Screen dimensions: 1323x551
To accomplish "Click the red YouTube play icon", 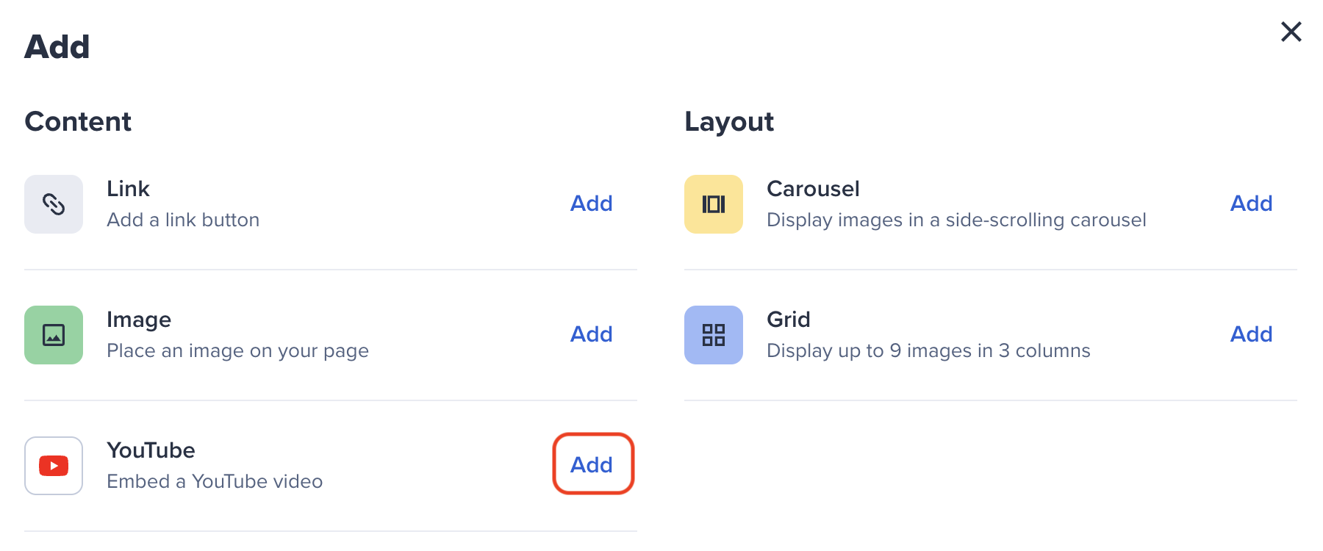I will click(54, 466).
